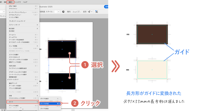The image size is (198, 111).
Task: Choose テキストのスレッドを隠す
Action: coord(23,98)
